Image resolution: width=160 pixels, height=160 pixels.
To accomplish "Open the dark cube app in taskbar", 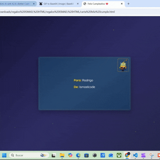I will point(94,155).
